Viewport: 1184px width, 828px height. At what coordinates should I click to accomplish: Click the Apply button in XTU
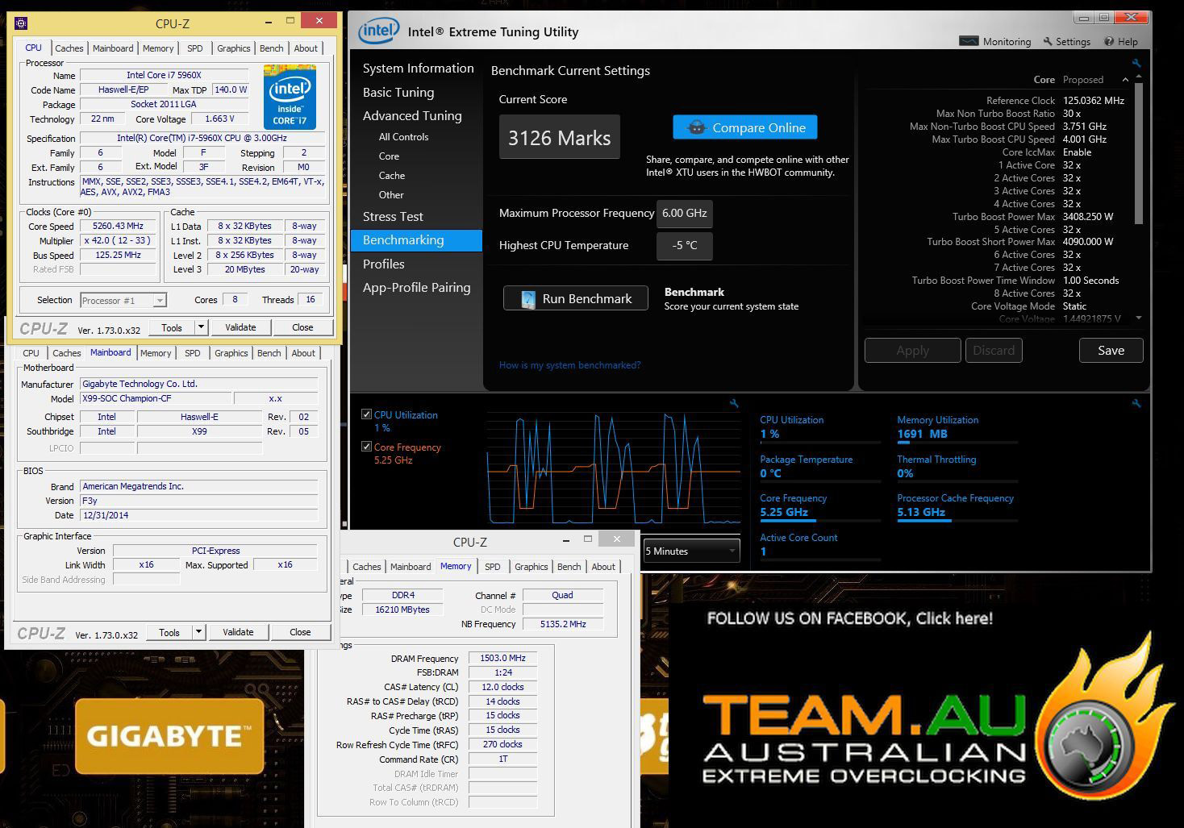(x=912, y=350)
